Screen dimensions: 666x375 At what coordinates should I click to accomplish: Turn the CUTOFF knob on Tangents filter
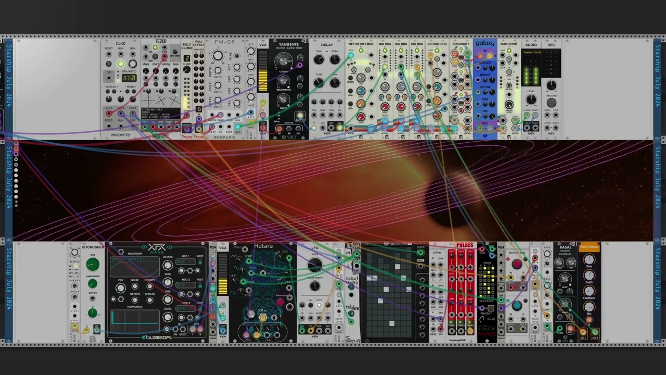point(284,62)
